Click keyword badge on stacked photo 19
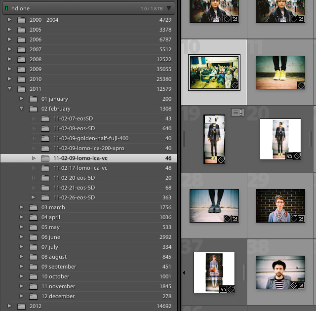Image resolution: width=316 pixels, height=311 pixels. (x=221, y=160)
